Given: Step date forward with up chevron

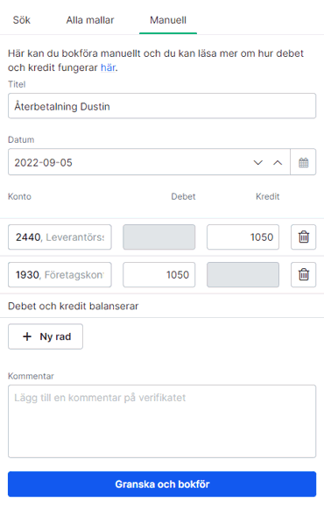Looking at the screenshot, I should (x=278, y=162).
